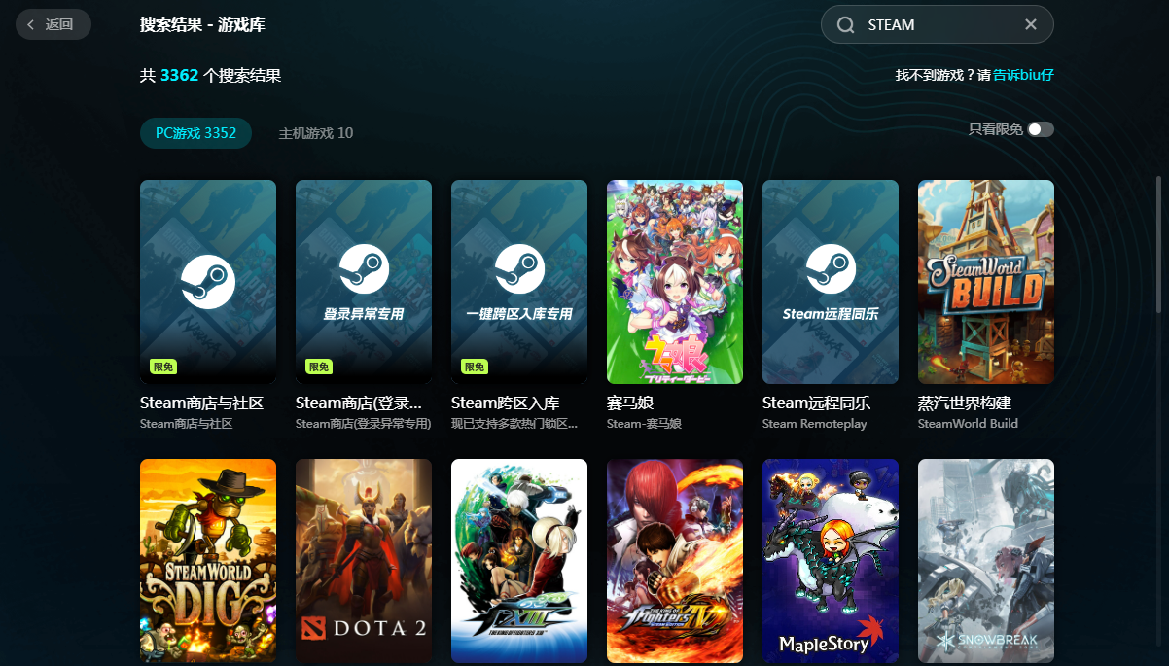Click the vertical scrollbar thumb
The image size is (1169, 666).
[1157, 243]
